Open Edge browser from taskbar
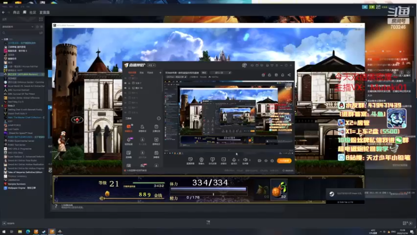The height and width of the screenshot is (235, 417). click(28, 232)
